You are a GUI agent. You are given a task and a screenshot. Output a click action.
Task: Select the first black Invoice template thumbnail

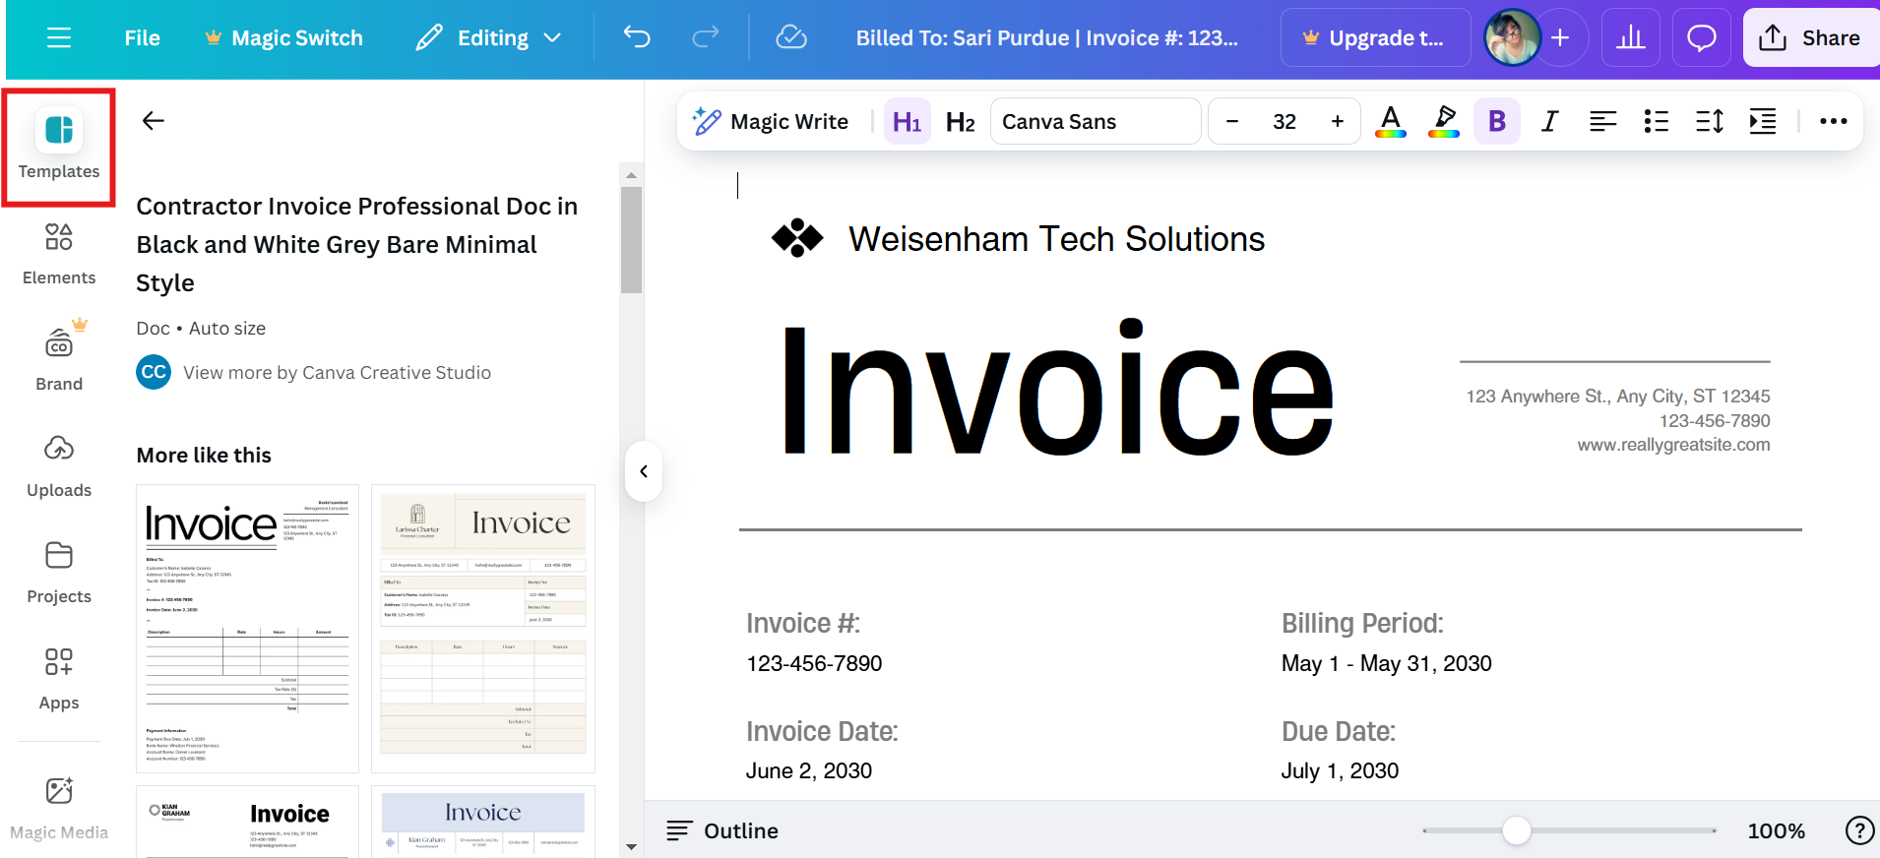(x=247, y=629)
